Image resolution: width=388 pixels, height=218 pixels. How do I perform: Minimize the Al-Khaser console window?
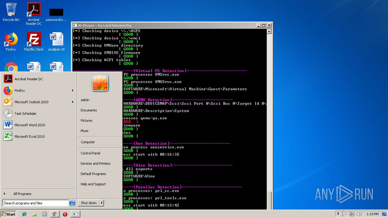259,25
